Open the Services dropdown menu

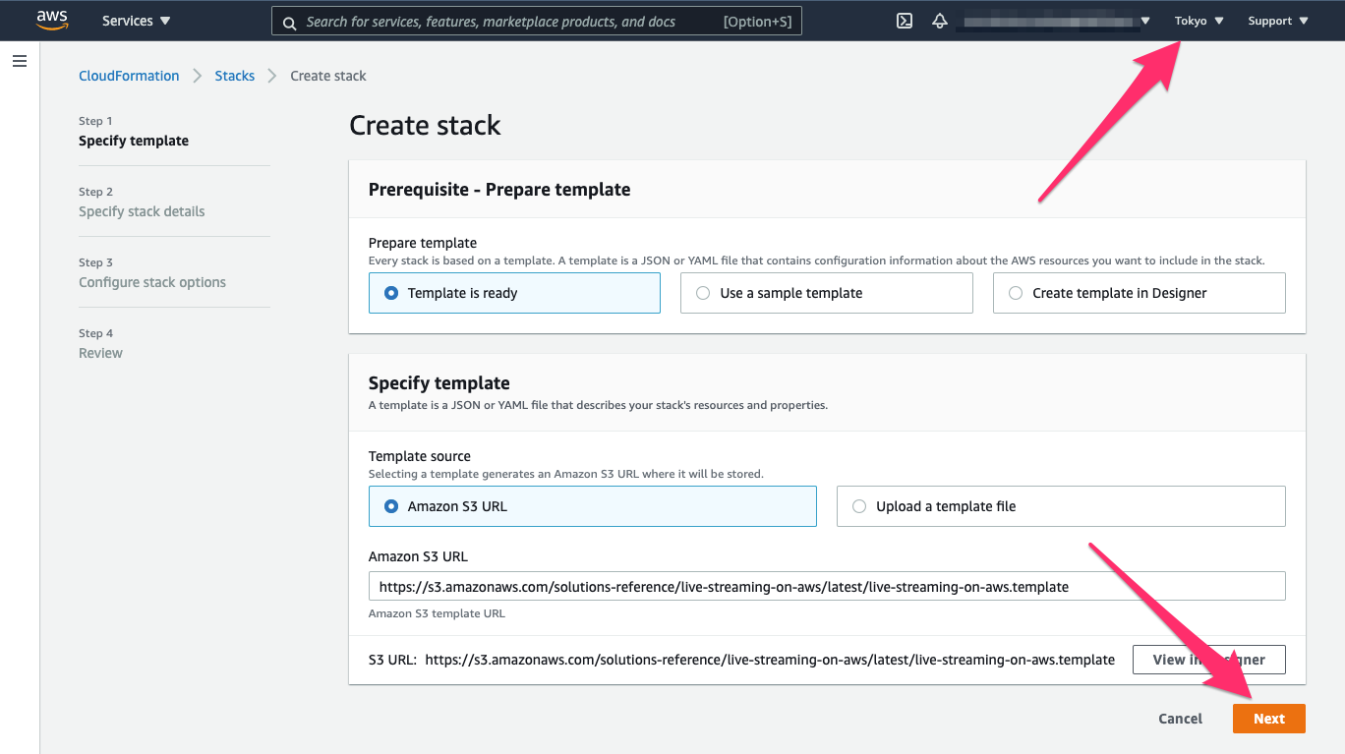point(136,21)
